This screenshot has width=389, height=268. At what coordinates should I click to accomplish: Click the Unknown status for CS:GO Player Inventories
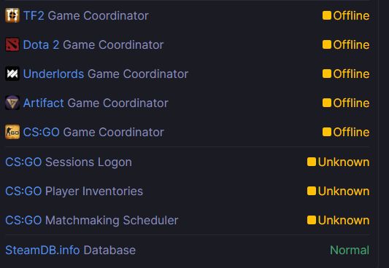[x=344, y=192]
